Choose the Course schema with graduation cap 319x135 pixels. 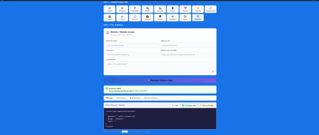pyautogui.click(x=160, y=18)
